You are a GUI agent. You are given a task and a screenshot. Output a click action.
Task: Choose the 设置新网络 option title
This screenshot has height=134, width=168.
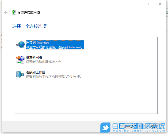click(x=34, y=57)
